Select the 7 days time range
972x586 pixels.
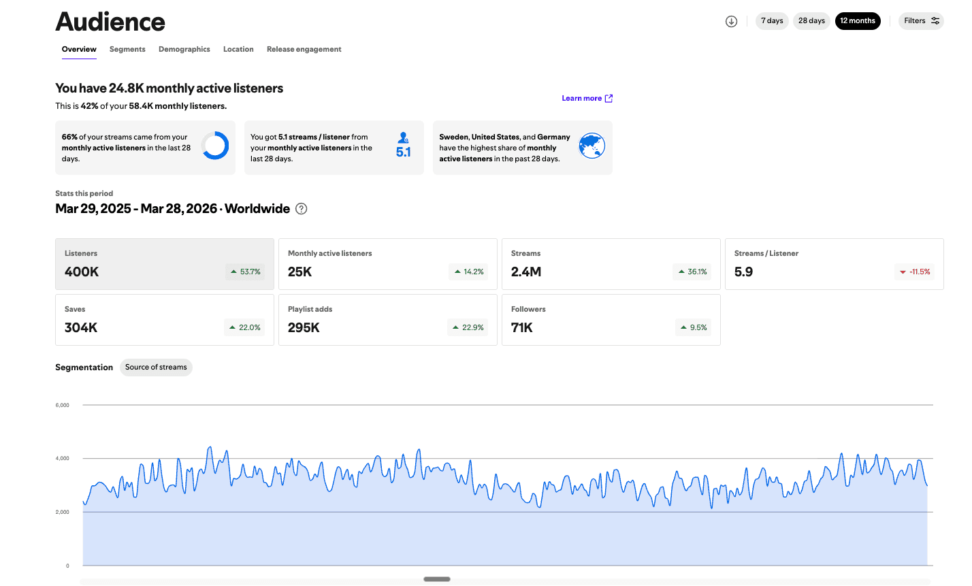click(x=772, y=21)
